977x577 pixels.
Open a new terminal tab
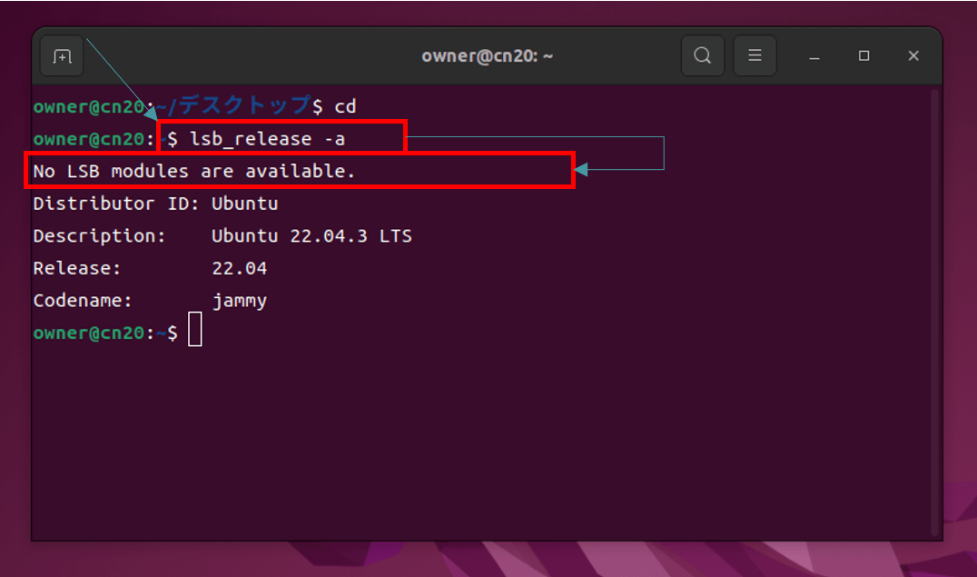62,56
